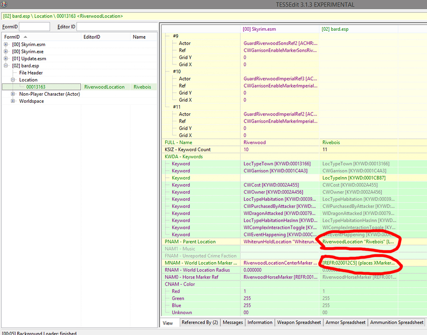Open the Ammunition Spreadsheet tab
427x335 pixels.
(x=397, y=322)
